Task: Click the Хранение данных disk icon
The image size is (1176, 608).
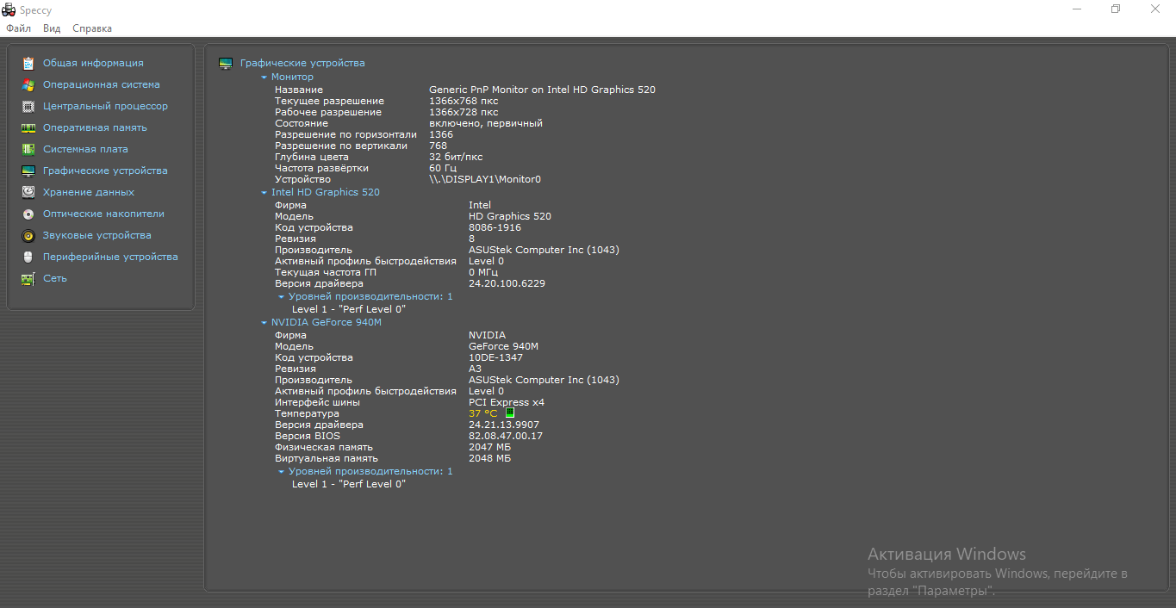Action: click(28, 192)
